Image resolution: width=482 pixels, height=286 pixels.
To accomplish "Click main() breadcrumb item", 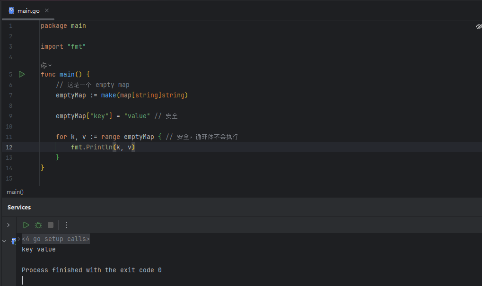I will click(x=15, y=192).
